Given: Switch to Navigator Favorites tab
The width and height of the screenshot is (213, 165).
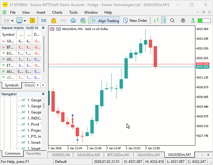Looking at the screenshot, I should pyautogui.click(x=33, y=153).
